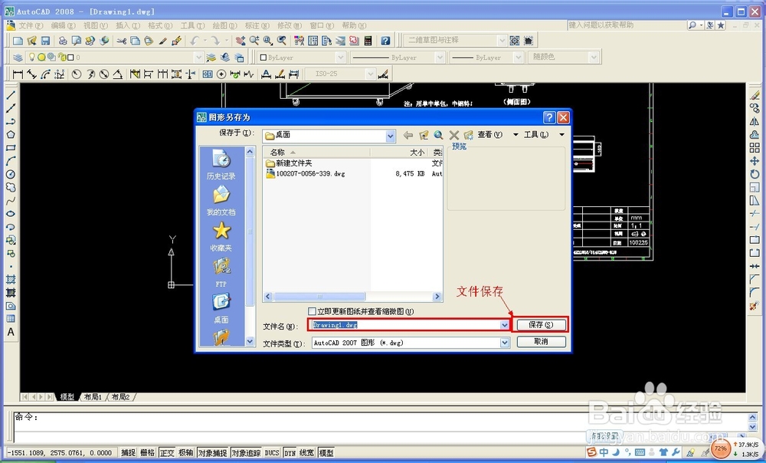766x463 pixels.
Task: Select the Rectangle tool in the Draw toolbar
Action: click(x=10, y=148)
